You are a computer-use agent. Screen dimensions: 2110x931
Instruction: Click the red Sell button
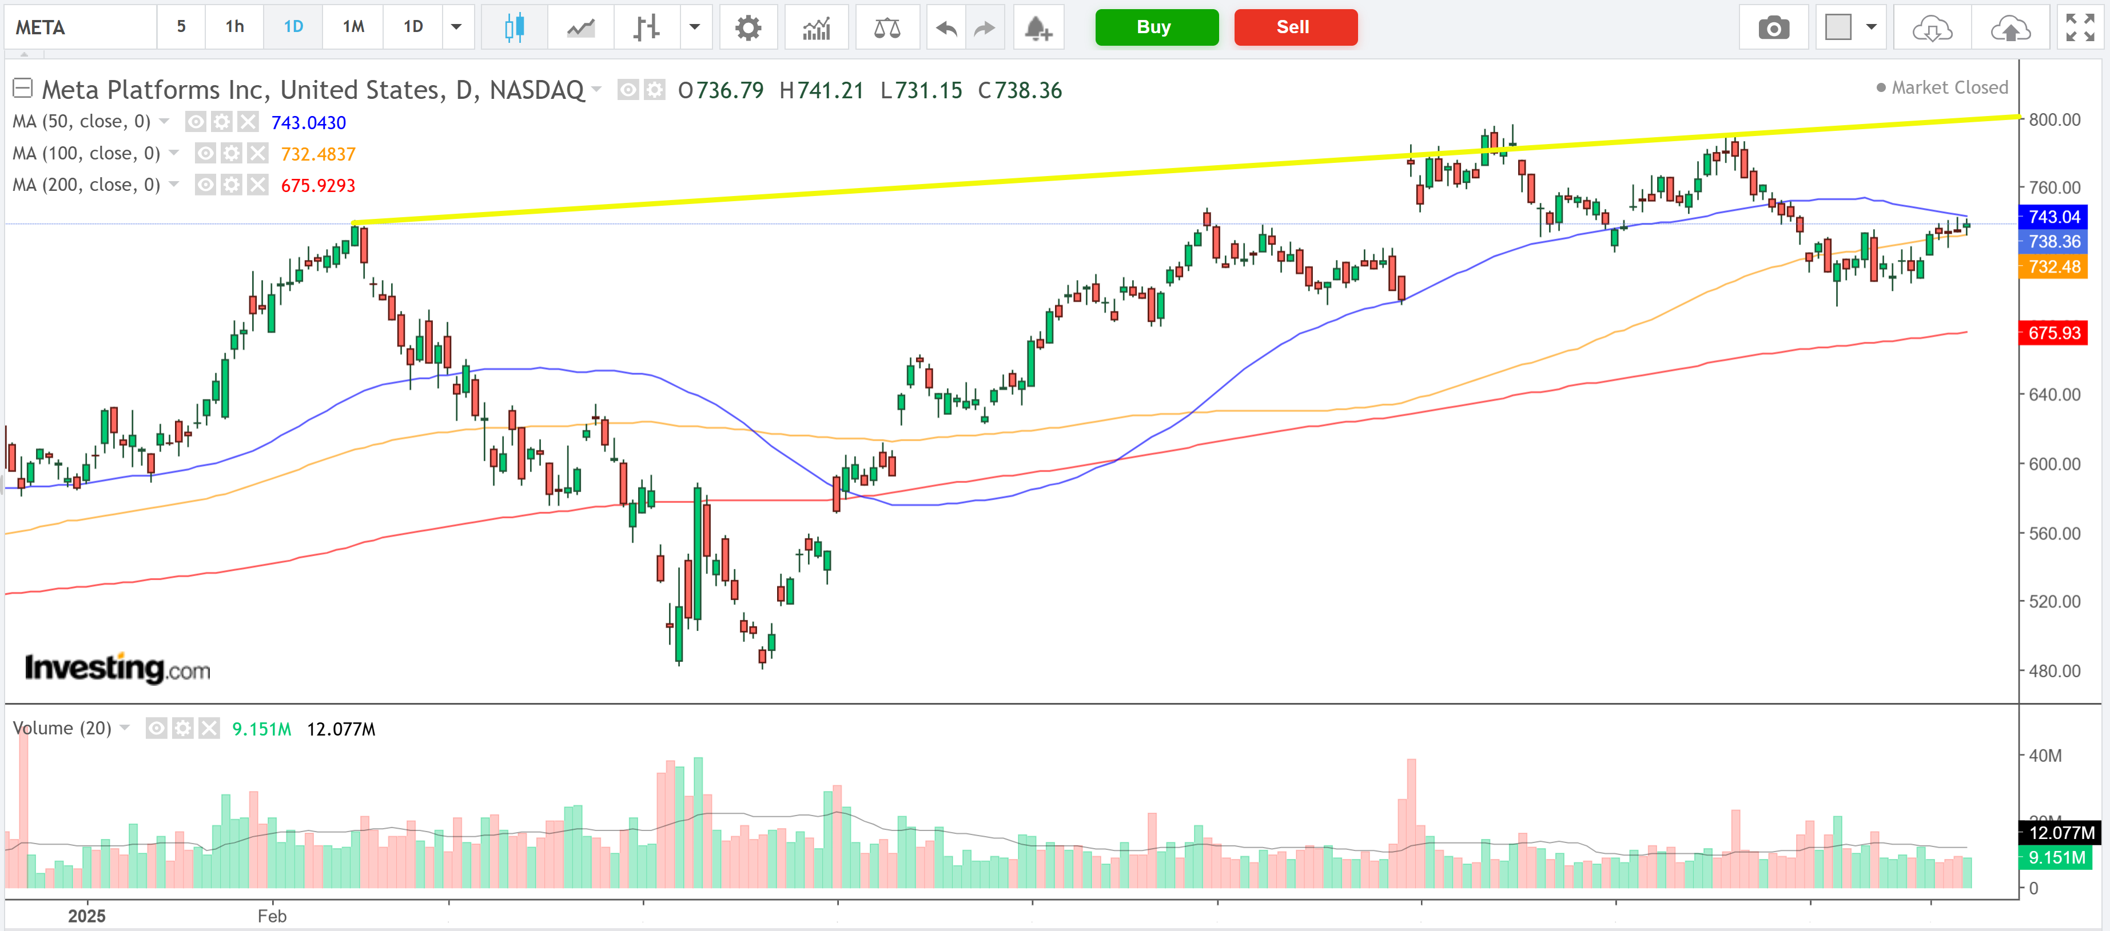pyautogui.click(x=1295, y=27)
